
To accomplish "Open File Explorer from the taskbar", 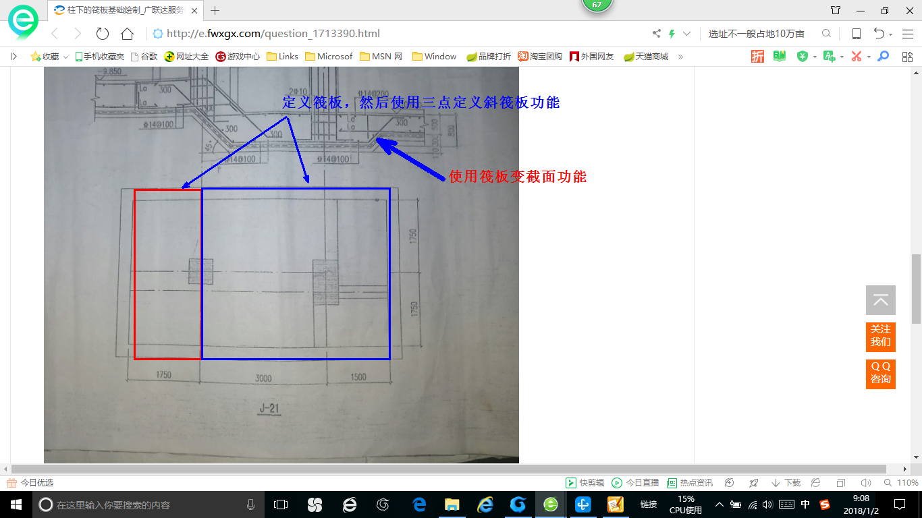I will click(x=452, y=505).
